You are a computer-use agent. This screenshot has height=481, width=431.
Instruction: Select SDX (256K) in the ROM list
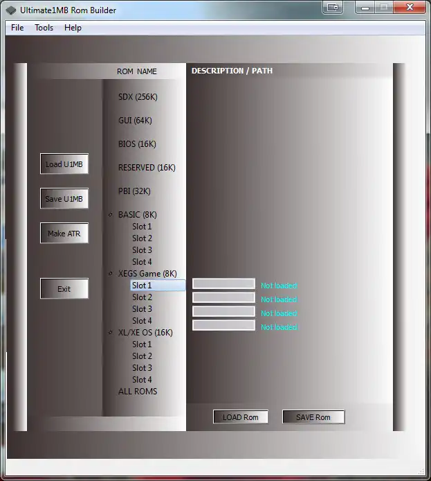(x=138, y=97)
